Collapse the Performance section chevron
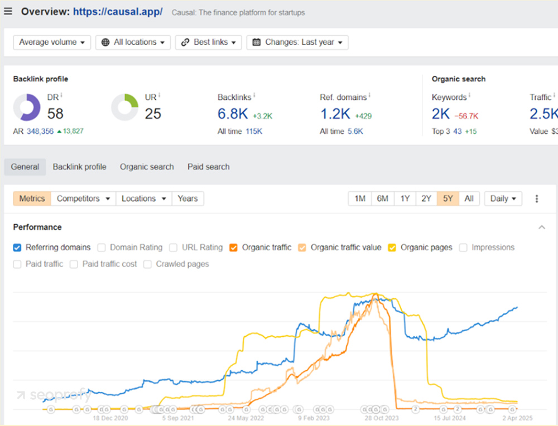558x426 pixels. click(542, 227)
